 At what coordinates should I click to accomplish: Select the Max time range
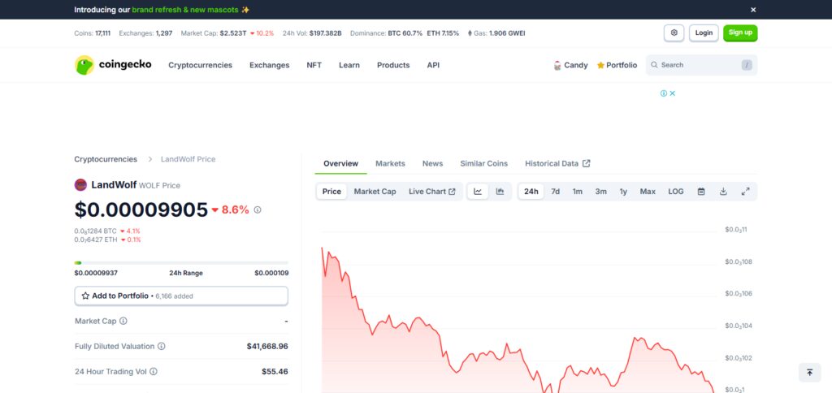coord(648,192)
